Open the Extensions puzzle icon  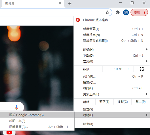click(x=117, y=12)
